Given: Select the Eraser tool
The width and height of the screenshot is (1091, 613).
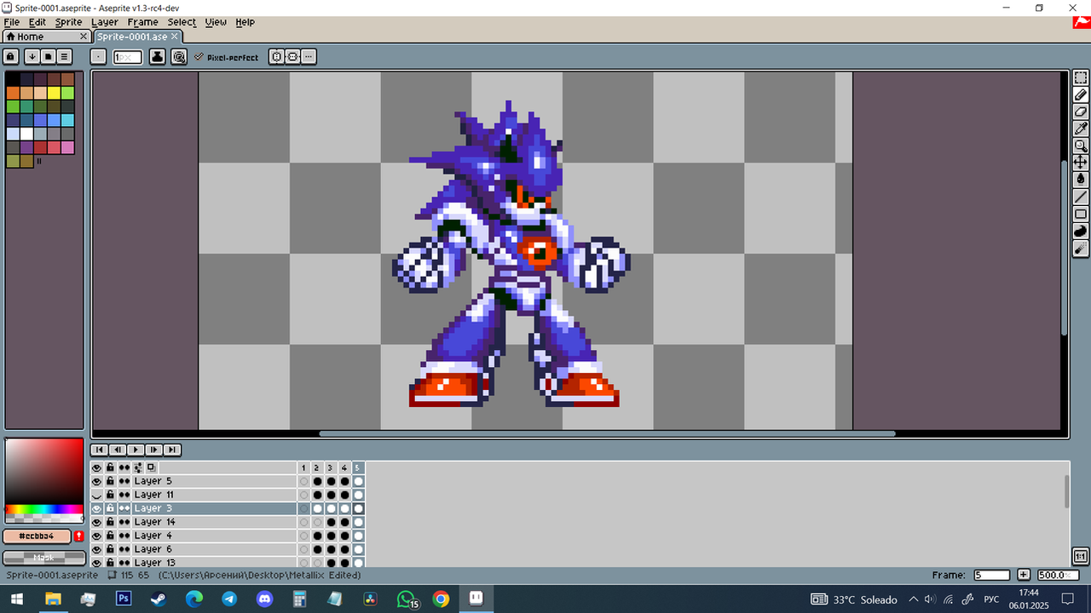Looking at the screenshot, I should tap(1081, 112).
